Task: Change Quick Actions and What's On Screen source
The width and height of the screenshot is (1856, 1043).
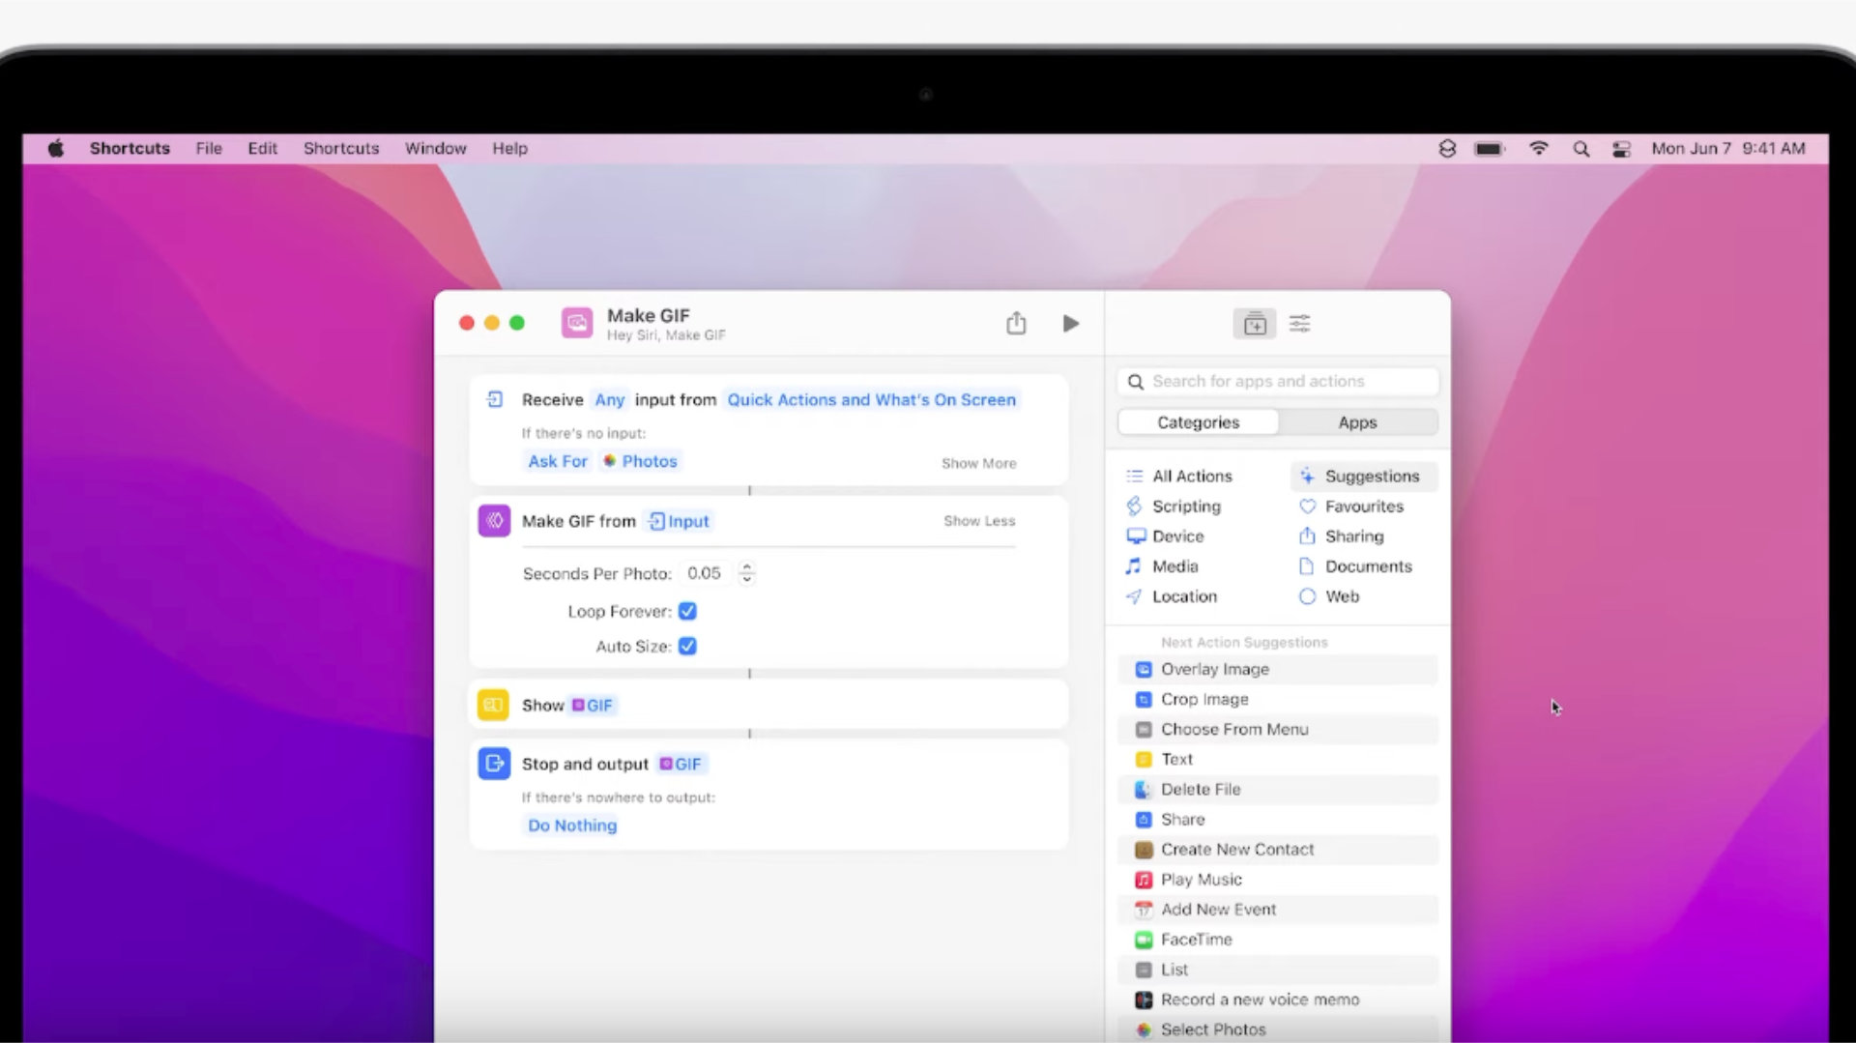Action: [871, 399]
